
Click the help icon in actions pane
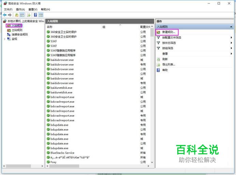click(158, 70)
